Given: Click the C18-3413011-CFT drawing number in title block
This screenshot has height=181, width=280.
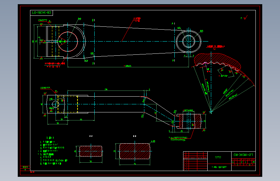Looking at the screenshot, I should point(243,155).
